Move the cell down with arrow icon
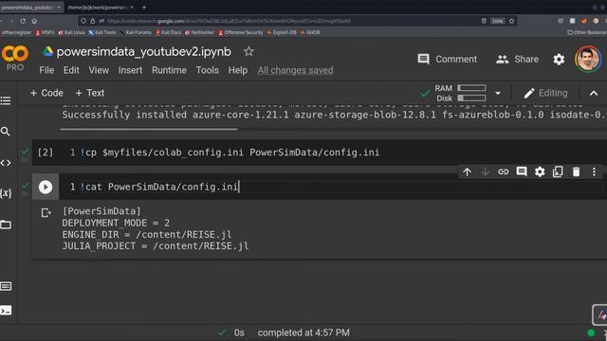Image resolution: width=607 pixels, height=341 pixels. tap(485, 172)
